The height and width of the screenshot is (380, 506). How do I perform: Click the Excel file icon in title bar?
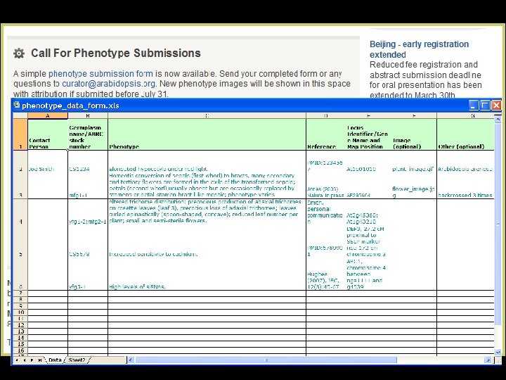16,106
